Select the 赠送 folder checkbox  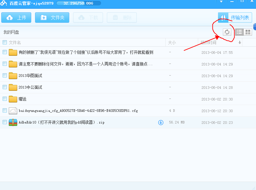(5, 99)
